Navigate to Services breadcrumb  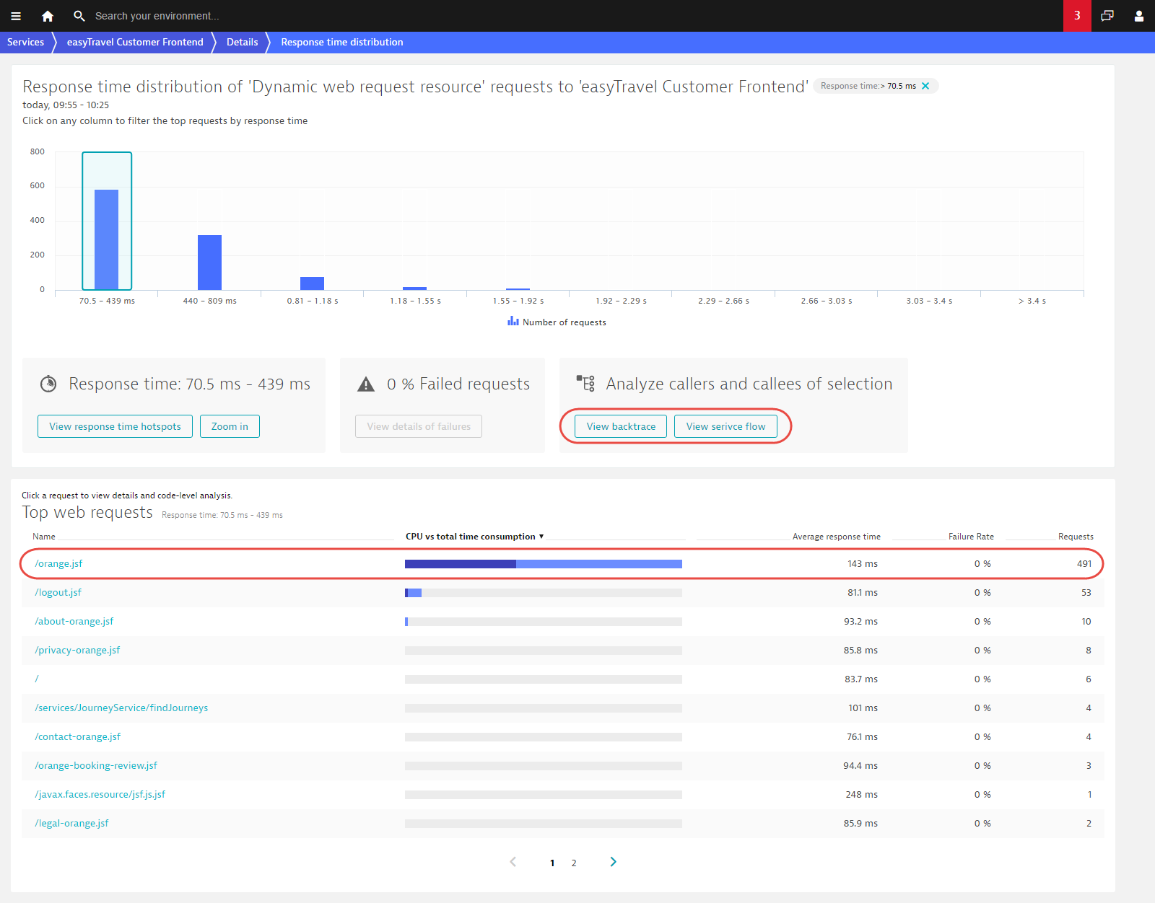click(x=25, y=42)
